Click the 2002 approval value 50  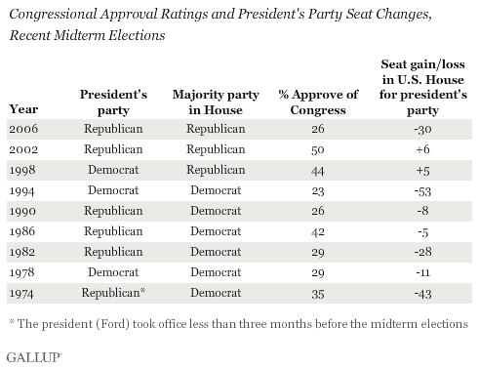(x=318, y=150)
